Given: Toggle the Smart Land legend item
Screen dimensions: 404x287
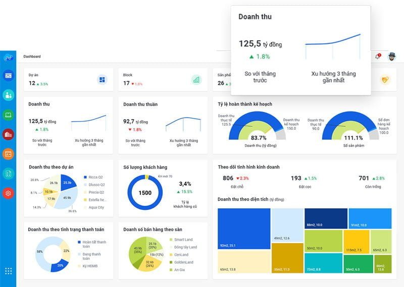Looking at the screenshot, I should pos(183,240).
